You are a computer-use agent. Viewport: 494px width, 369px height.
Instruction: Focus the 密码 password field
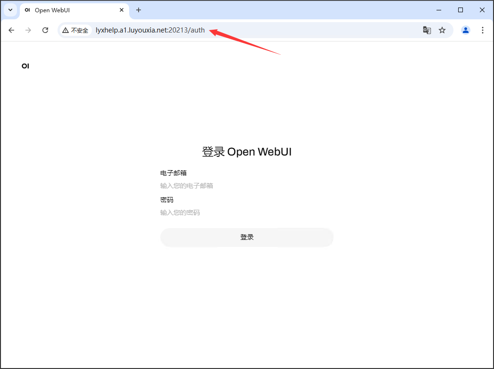247,213
